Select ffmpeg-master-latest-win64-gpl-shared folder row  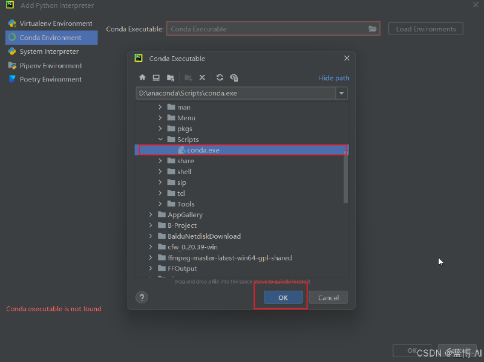tap(241, 257)
